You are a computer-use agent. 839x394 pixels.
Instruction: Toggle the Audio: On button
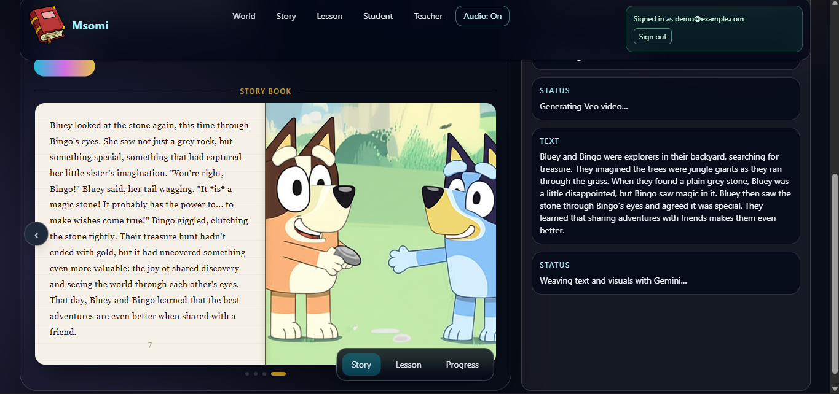[x=483, y=16]
